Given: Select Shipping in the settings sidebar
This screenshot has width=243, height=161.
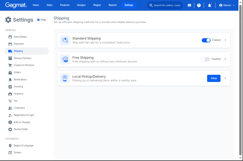Looking at the screenshot, I should pyautogui.click(x=27, y=51).
